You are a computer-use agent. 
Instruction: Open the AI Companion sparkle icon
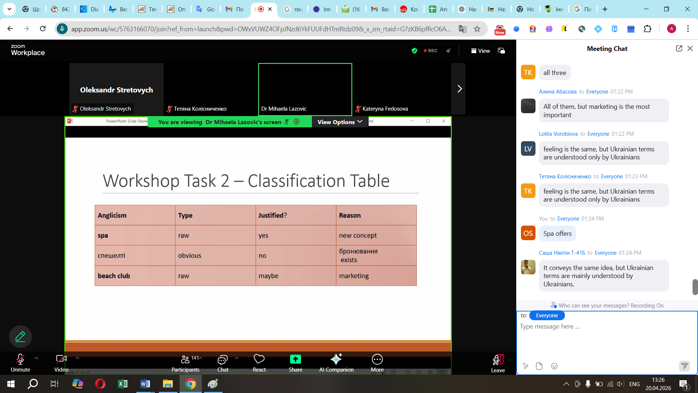336,359
